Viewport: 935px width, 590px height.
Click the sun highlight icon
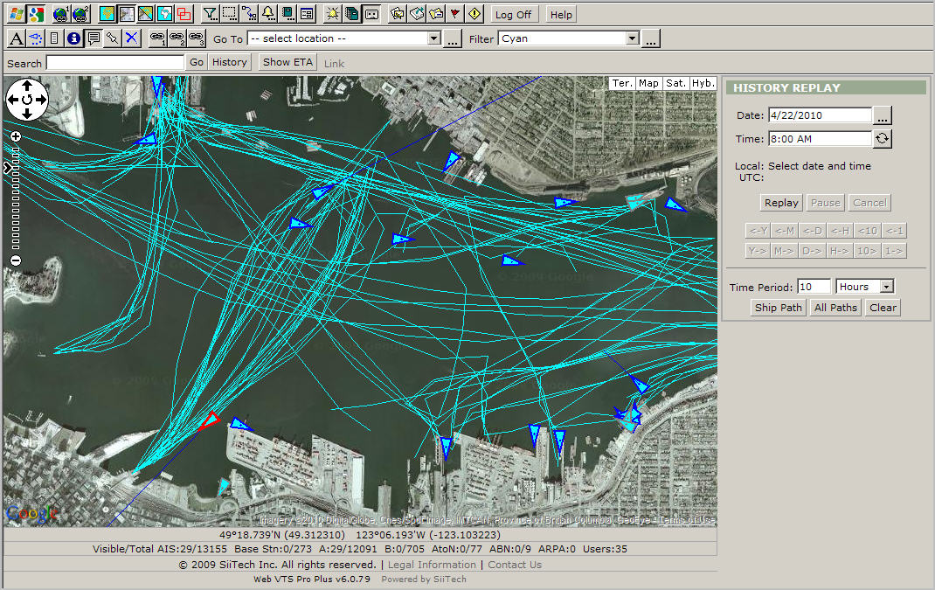point(333,14)
